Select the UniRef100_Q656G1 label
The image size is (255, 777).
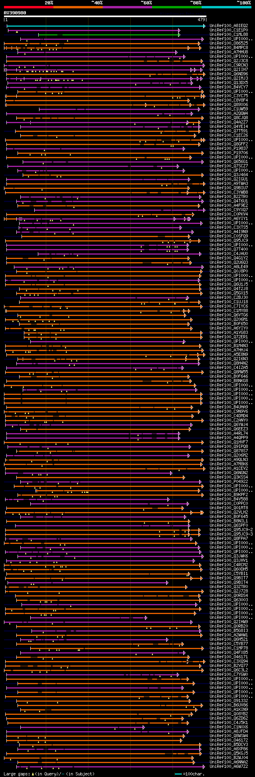click(229, 161)
